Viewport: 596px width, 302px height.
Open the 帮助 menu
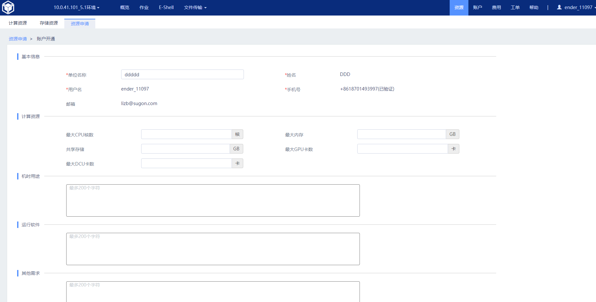pos(534,7)
